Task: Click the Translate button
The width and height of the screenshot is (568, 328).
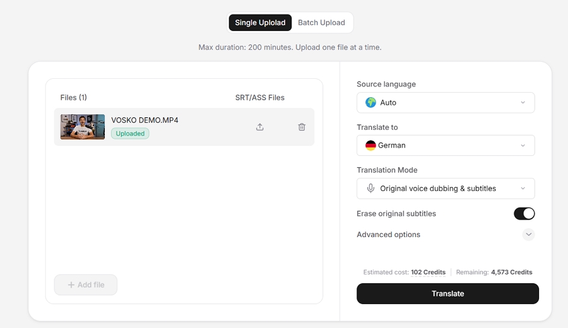Action: click(447, 293)
